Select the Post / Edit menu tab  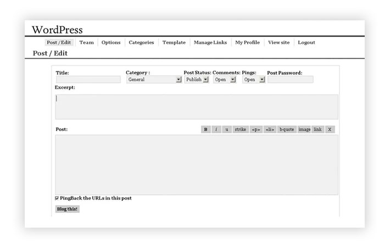click(x=59, y=42)
